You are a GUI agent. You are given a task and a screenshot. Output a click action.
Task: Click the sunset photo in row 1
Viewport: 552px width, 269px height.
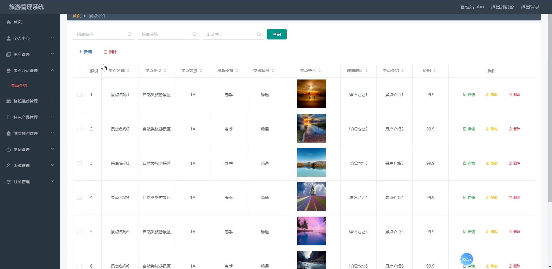click(312, 94)
